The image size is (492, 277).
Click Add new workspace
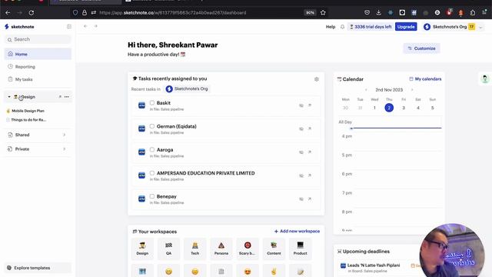tap(298, 231)
